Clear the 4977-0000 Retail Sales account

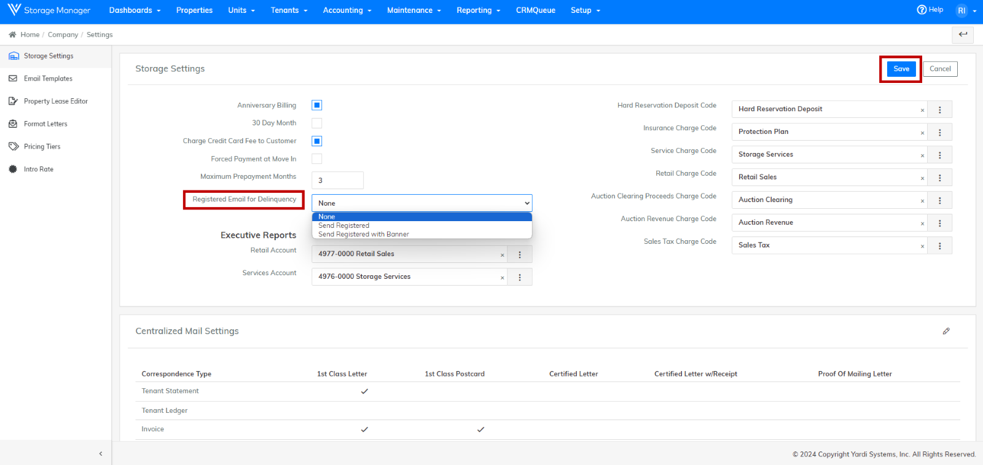coord(502,256)
